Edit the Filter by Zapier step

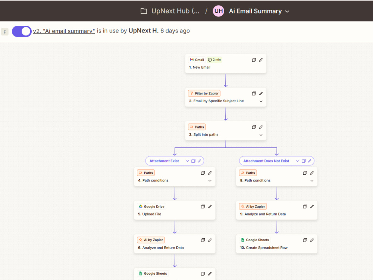click(x=261, y=94)
